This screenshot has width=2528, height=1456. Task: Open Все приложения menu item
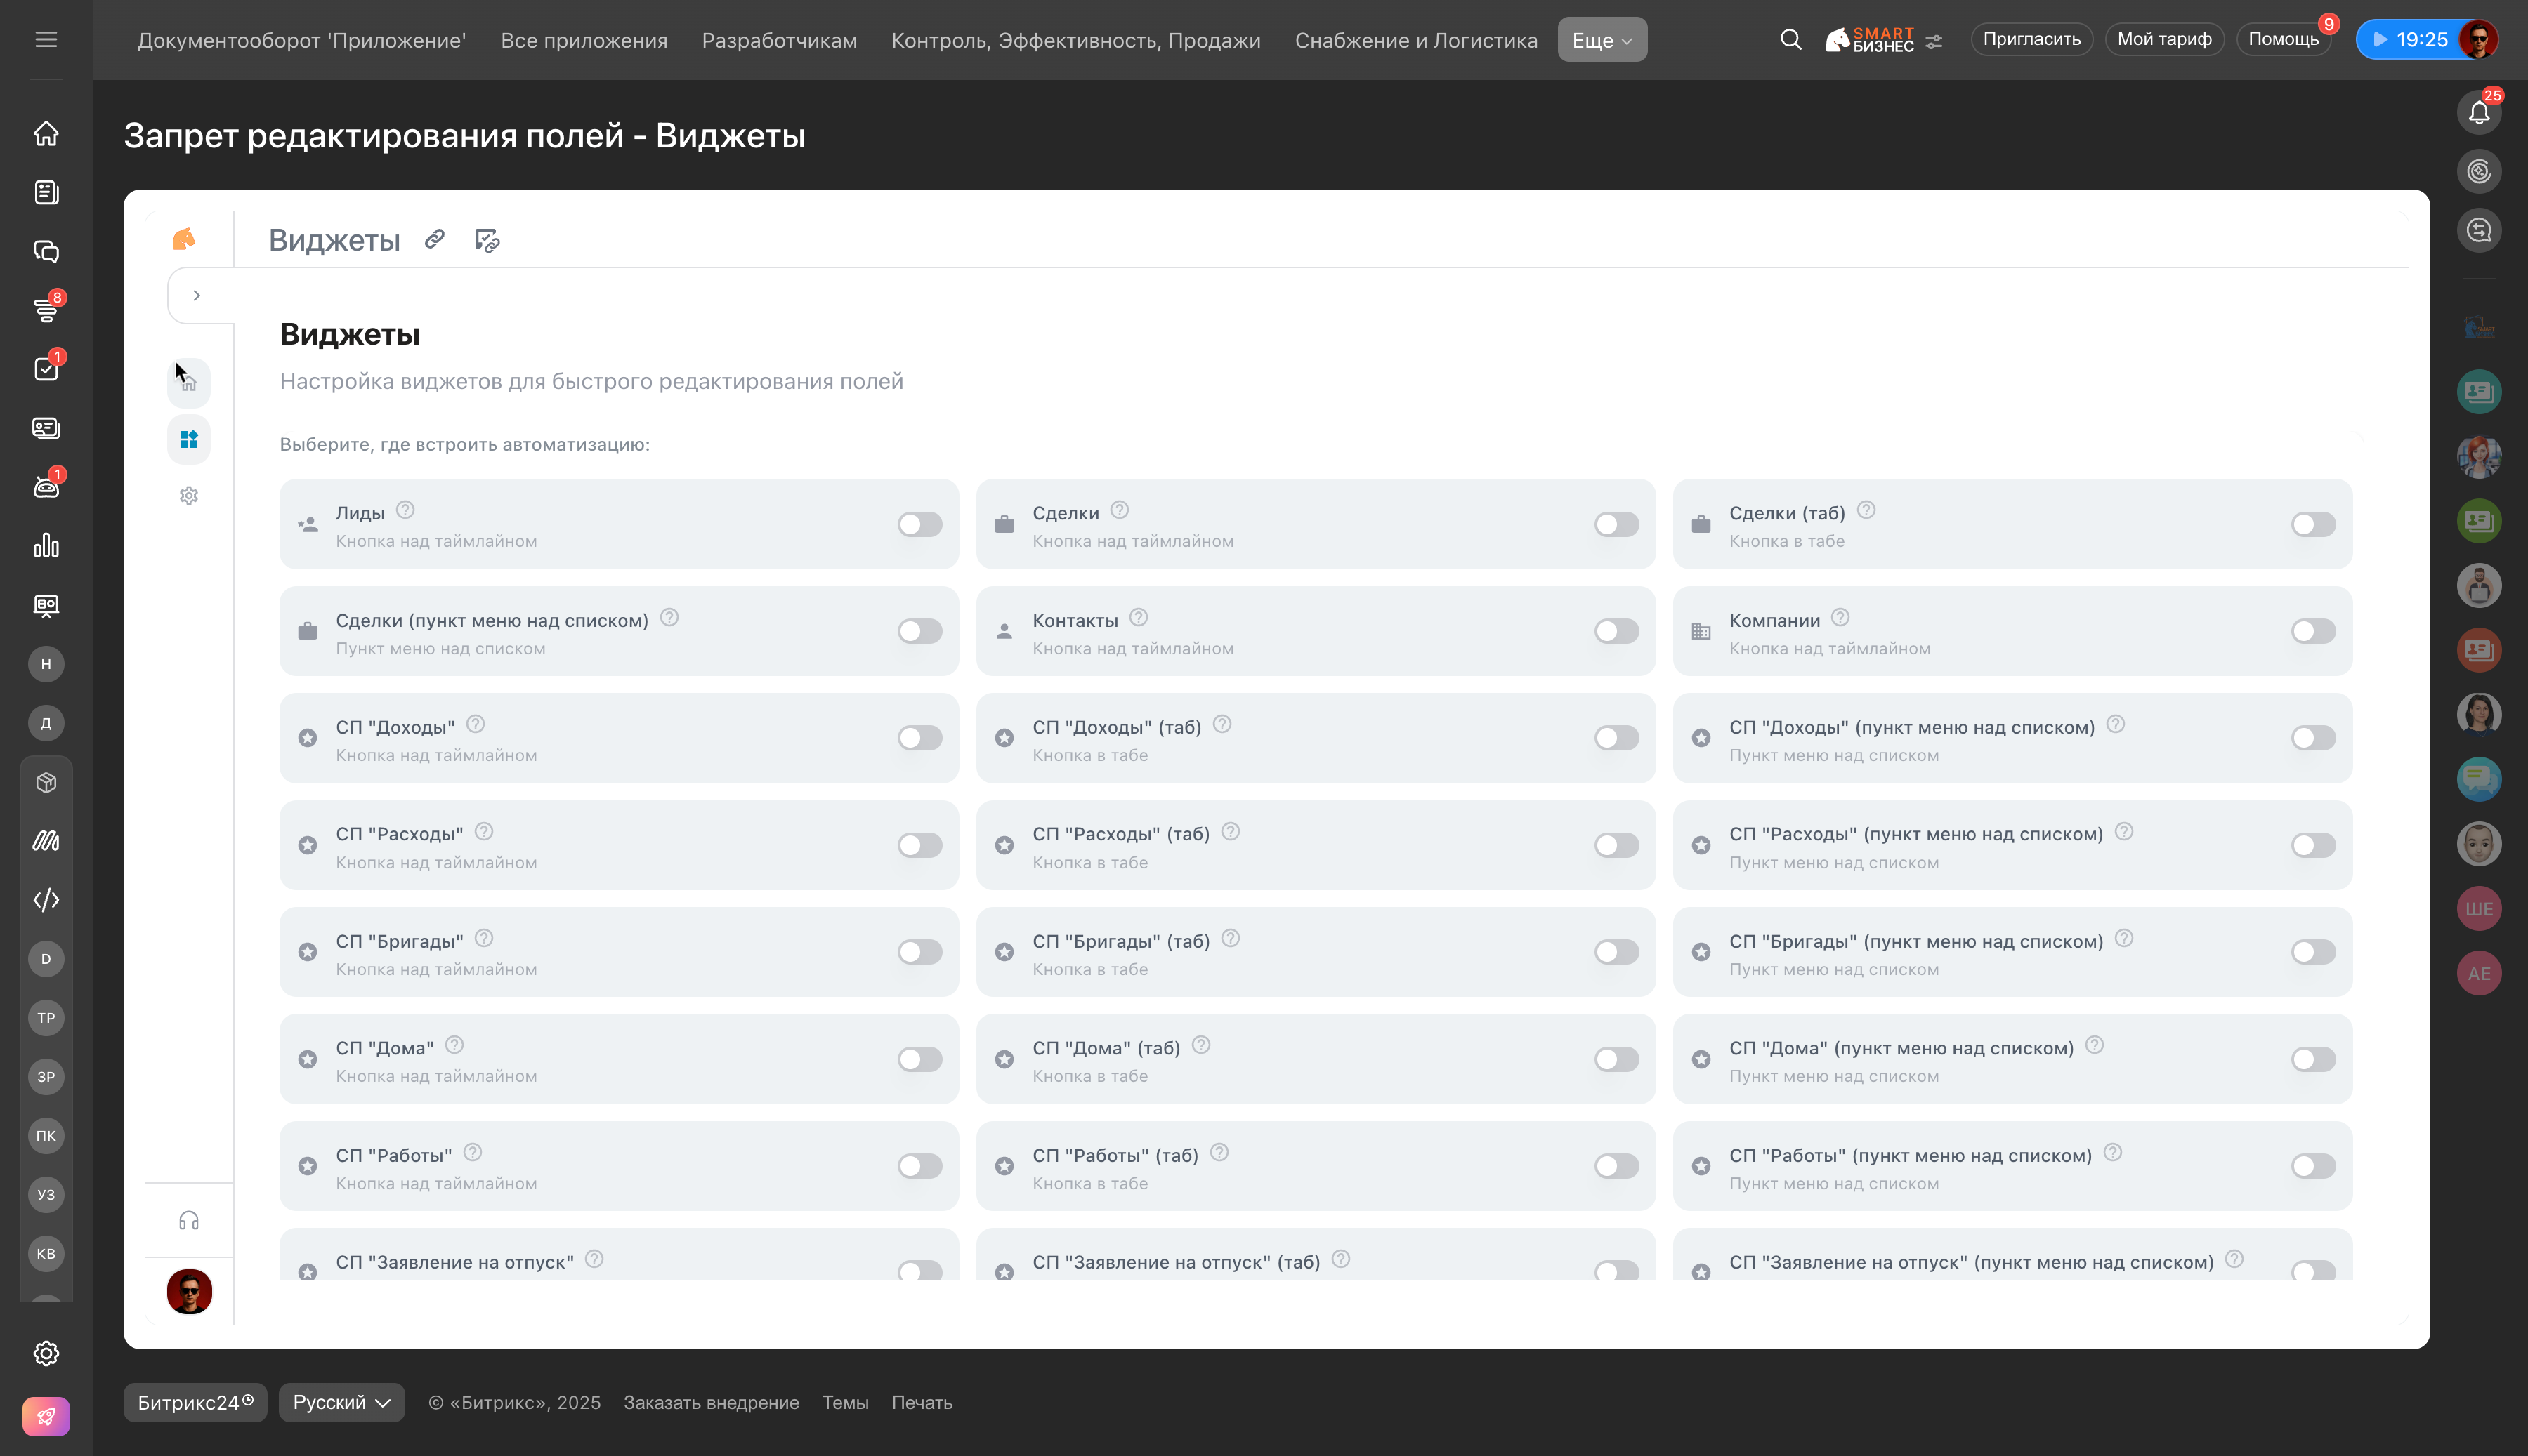click(583, 40)
